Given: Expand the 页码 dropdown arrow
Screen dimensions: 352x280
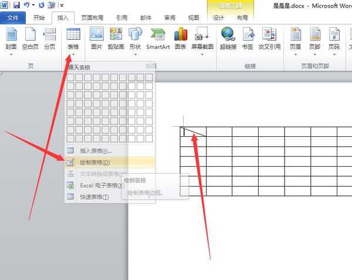Looking at the screenshot, I should point(334,55).
